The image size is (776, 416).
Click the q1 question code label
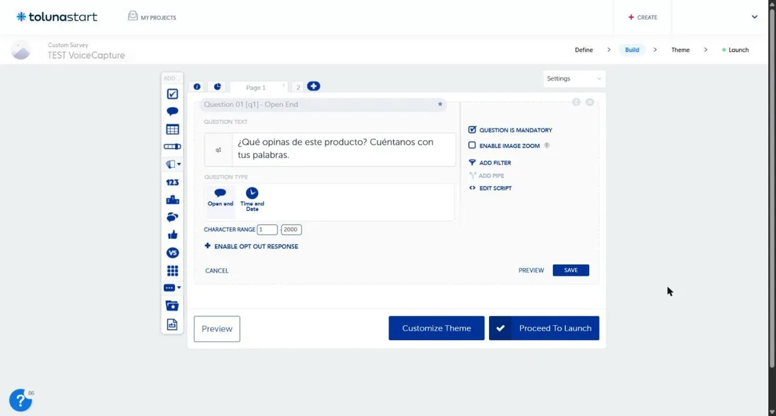[x=219, y=150]
